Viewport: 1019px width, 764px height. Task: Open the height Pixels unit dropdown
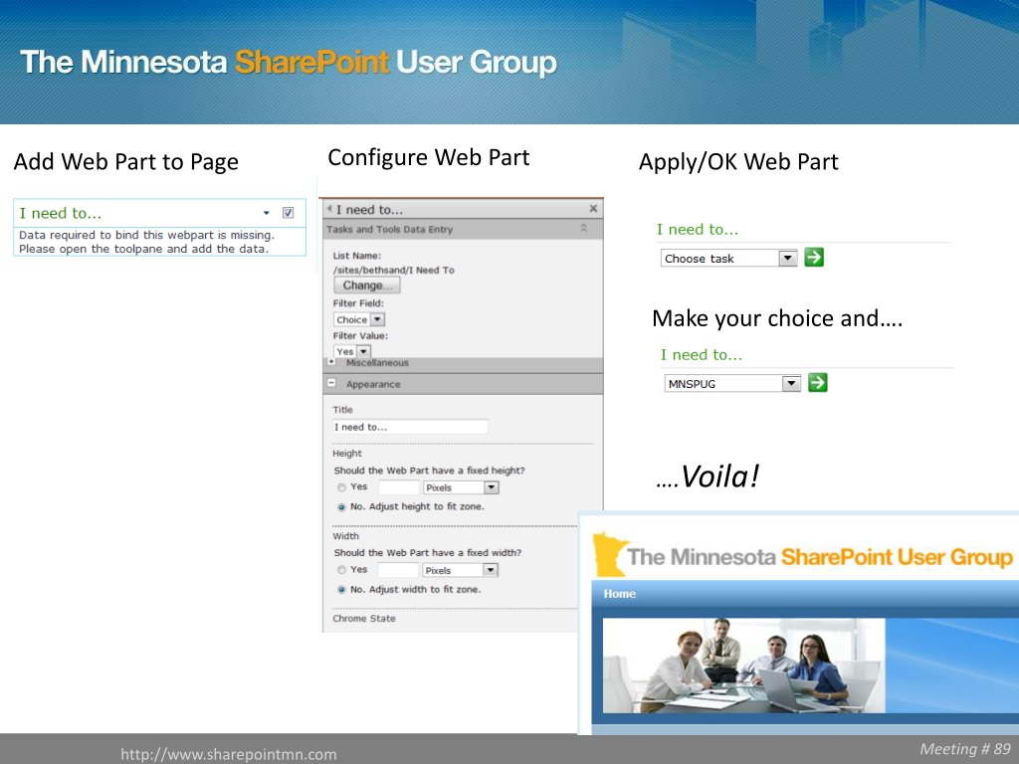coord(492,487)
